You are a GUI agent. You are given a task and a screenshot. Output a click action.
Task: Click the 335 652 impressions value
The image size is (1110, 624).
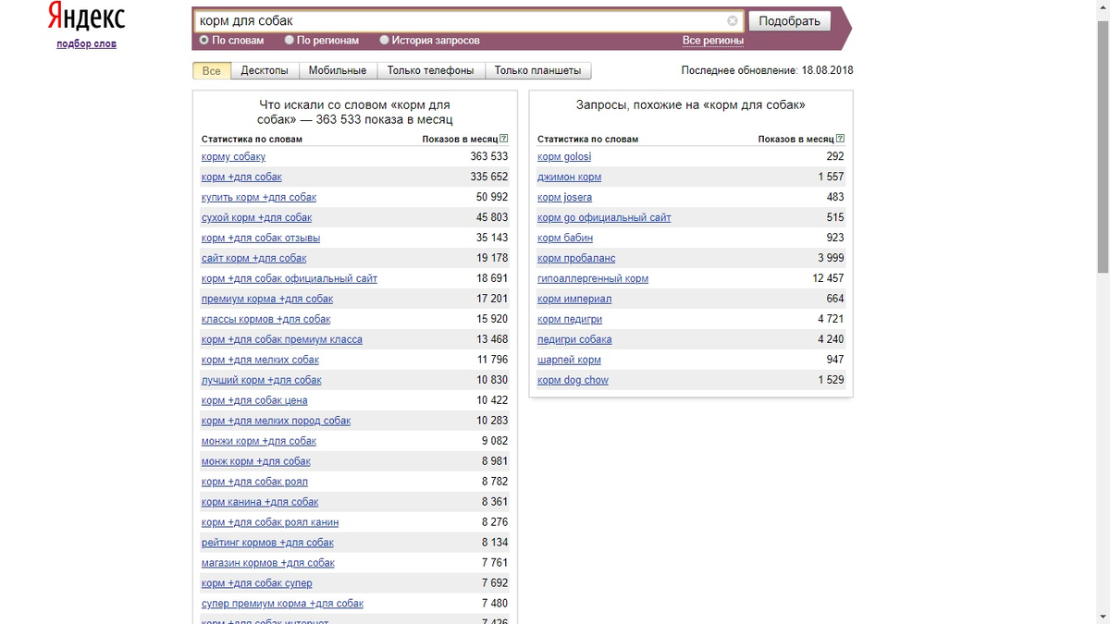[489, 177]
